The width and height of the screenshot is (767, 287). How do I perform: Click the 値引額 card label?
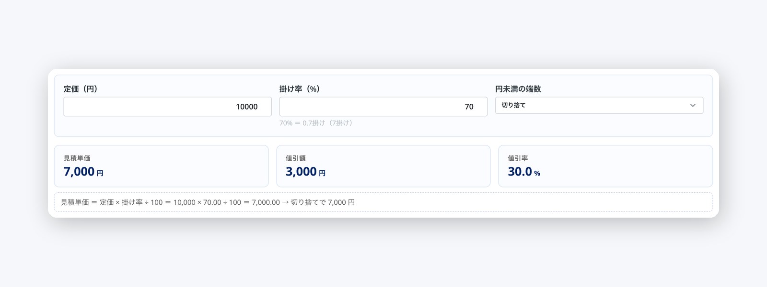(x=295, y=158)
